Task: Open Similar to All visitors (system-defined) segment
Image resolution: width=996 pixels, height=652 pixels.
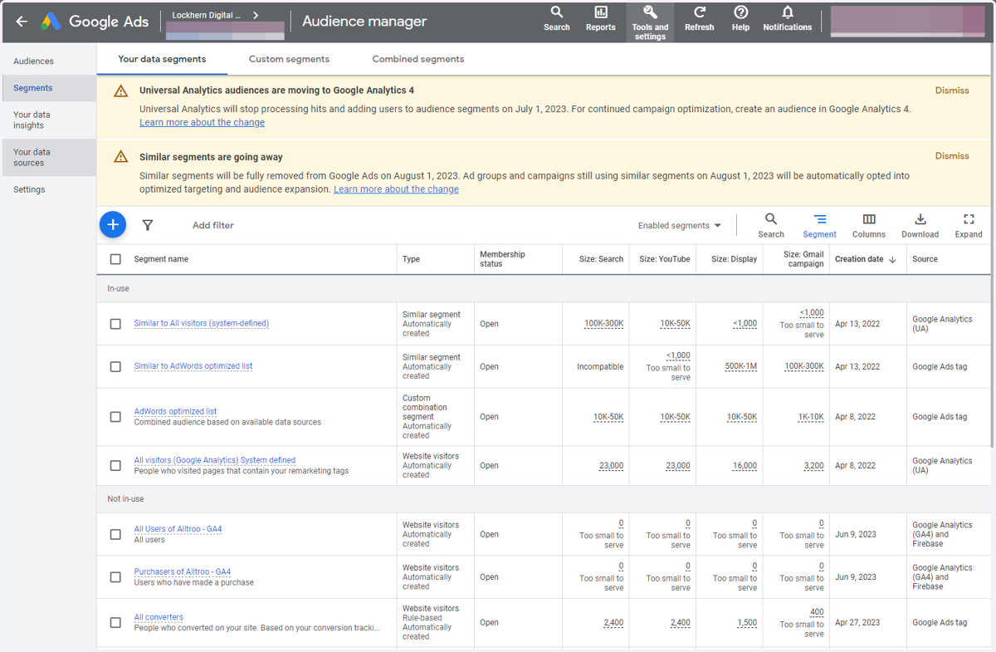Action: (202, 323)
